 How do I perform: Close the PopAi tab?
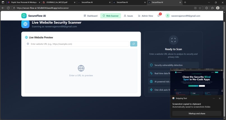coord(40,3)
